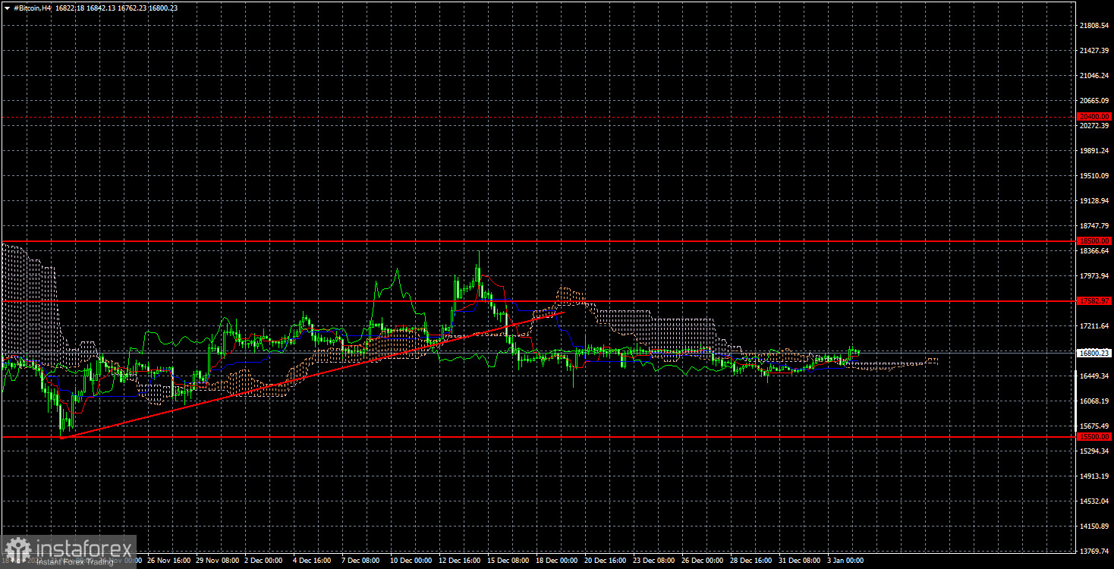Viewport: 1114px width, 569px height.
Task: Click the 4 Dec 16:00 time label
Action: (x=311, y=561)
